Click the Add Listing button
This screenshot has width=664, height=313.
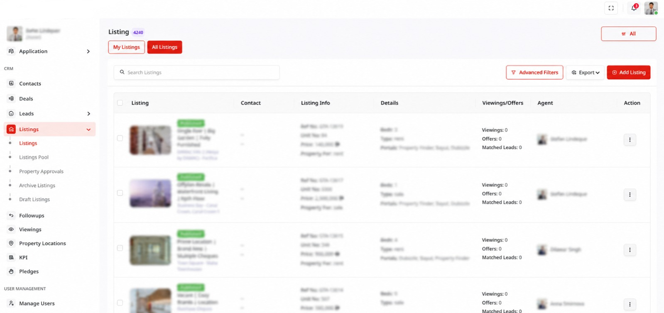[x=628, y=72]
